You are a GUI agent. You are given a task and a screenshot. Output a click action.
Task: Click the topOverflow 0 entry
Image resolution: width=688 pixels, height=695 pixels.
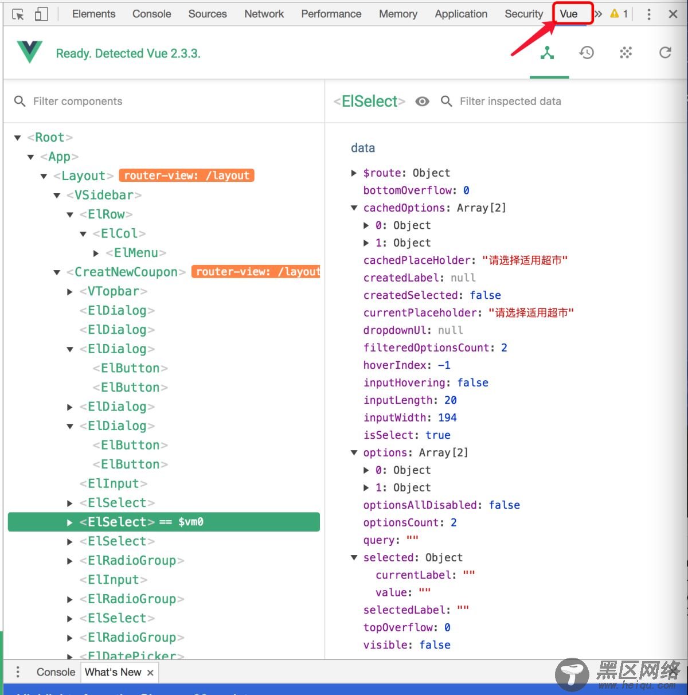(x=407, y=627)
